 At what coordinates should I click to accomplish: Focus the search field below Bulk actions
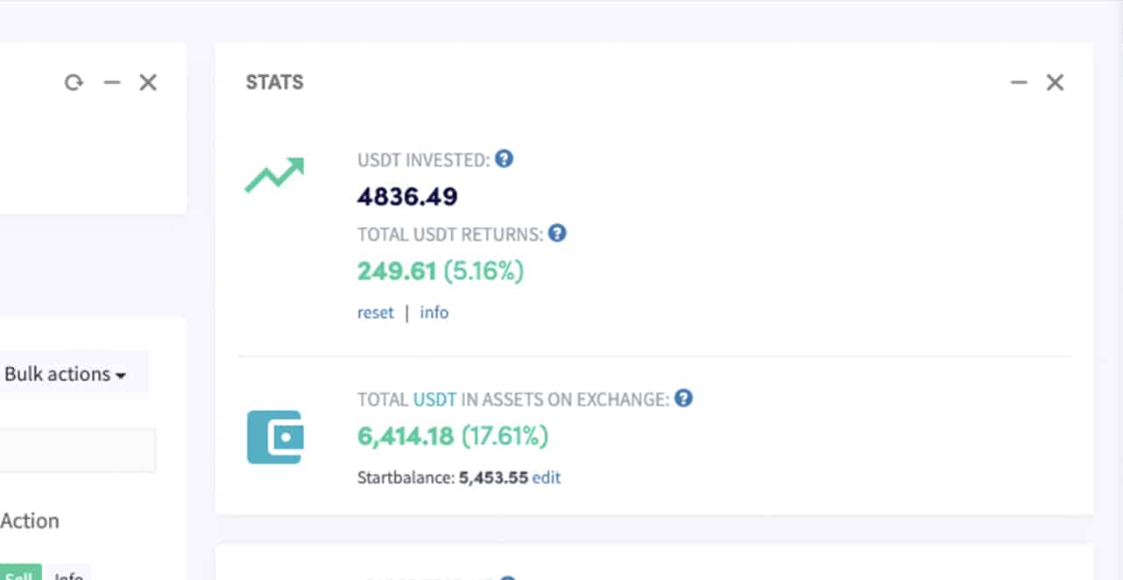point(78,450)
